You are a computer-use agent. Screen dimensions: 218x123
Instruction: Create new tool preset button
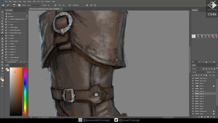[x=21, y=62]
